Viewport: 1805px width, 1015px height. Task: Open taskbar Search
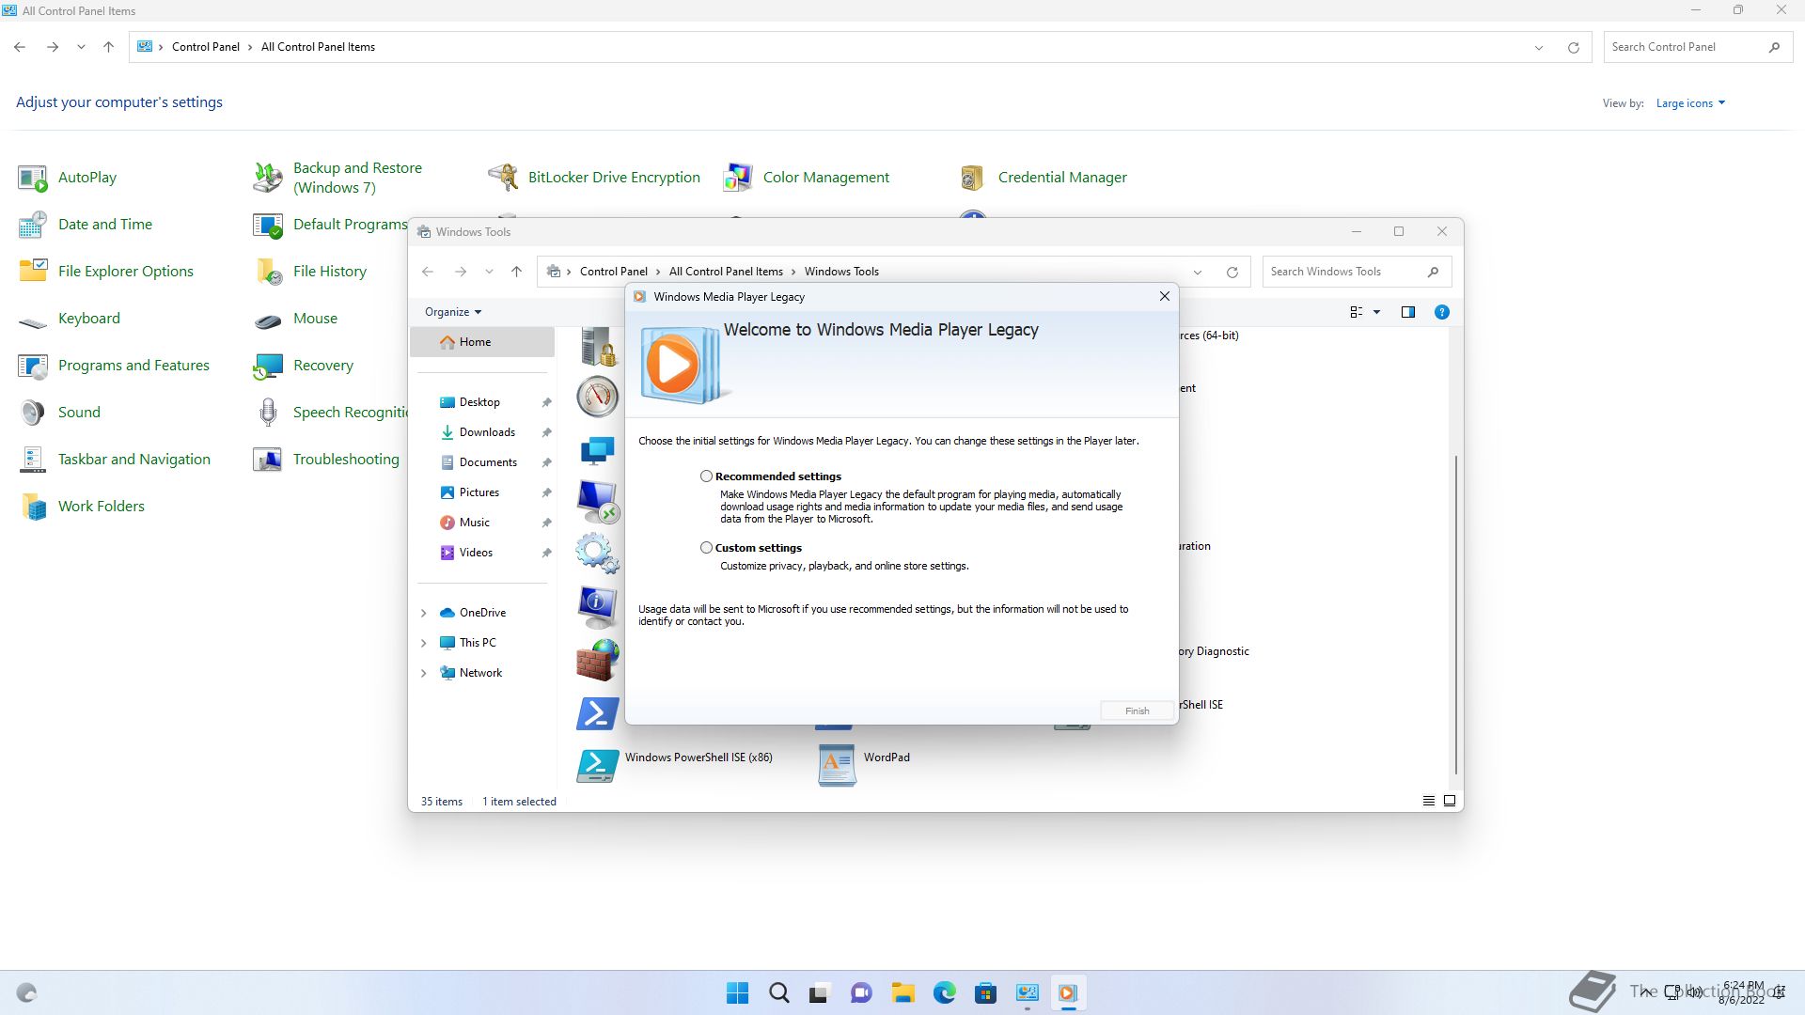tap(779, 992)
